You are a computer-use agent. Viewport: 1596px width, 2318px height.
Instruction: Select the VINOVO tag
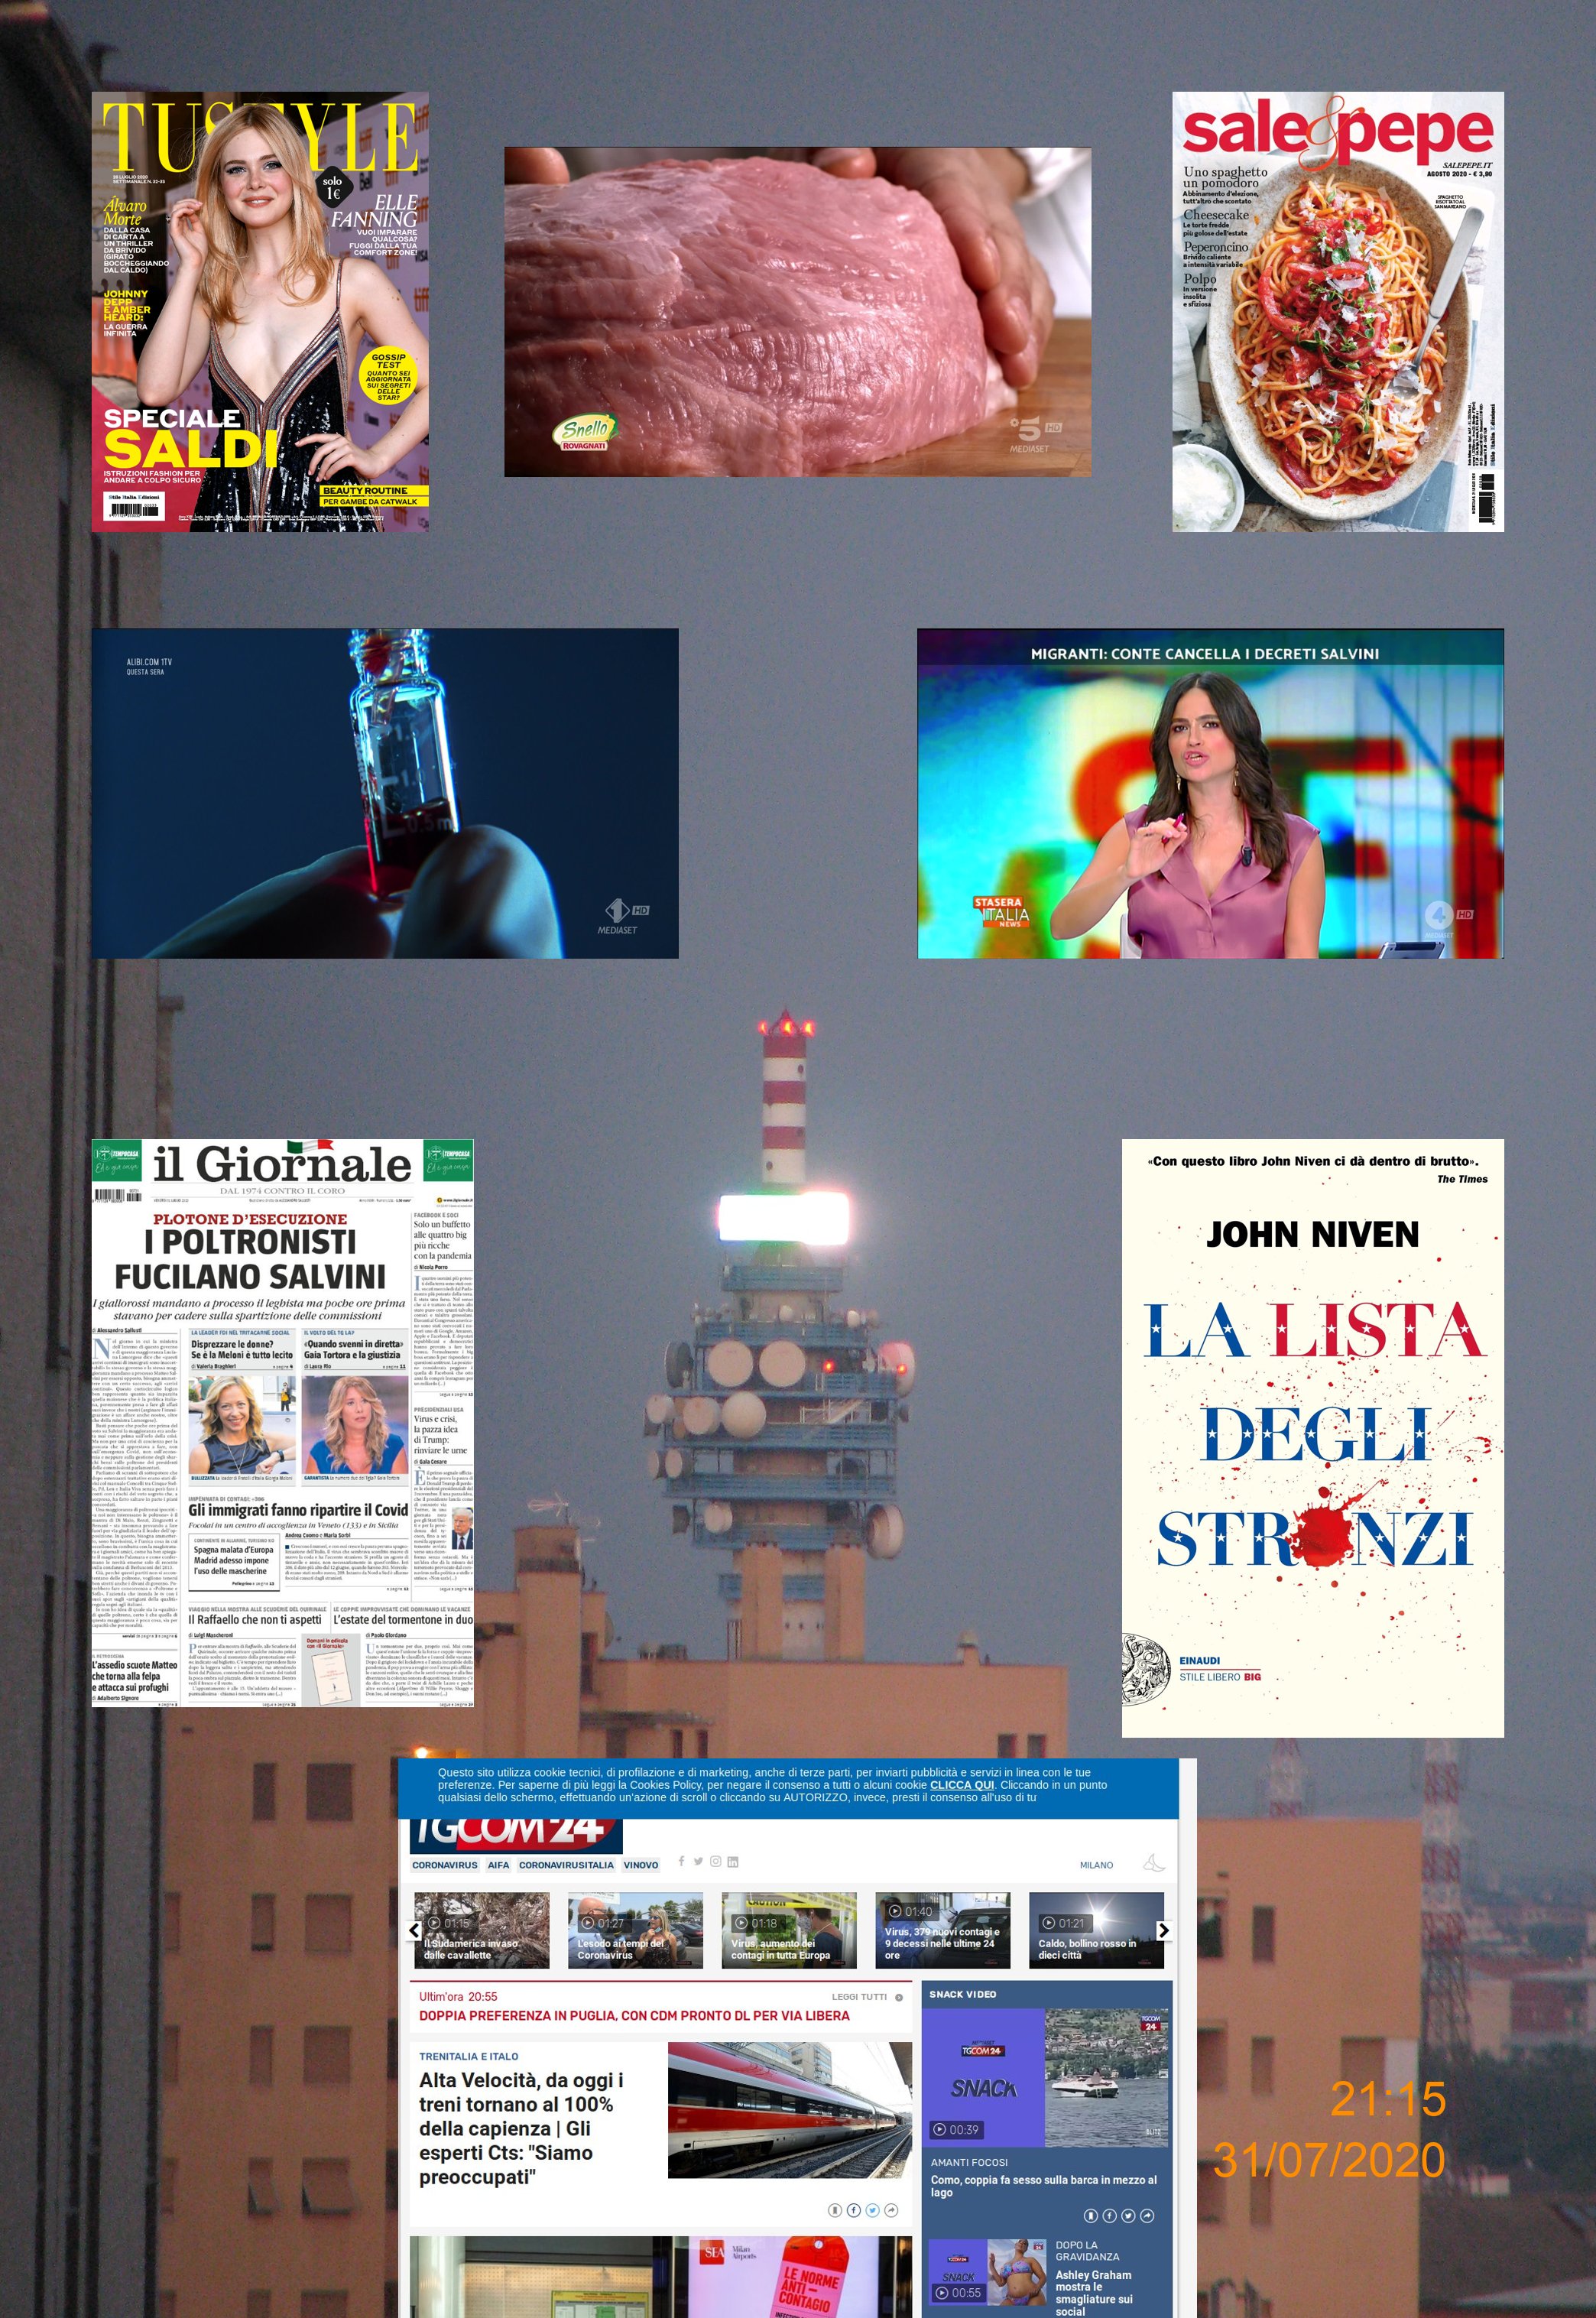(640, 1865)
